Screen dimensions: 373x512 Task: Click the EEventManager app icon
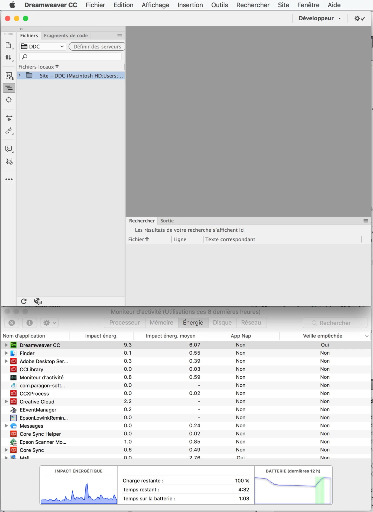(x=13, y=409)
